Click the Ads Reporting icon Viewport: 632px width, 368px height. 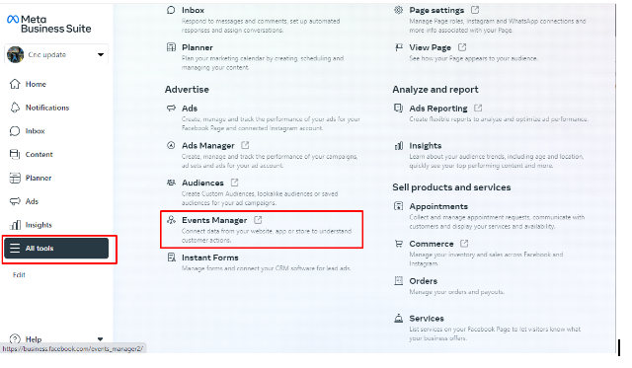point(398,108)
